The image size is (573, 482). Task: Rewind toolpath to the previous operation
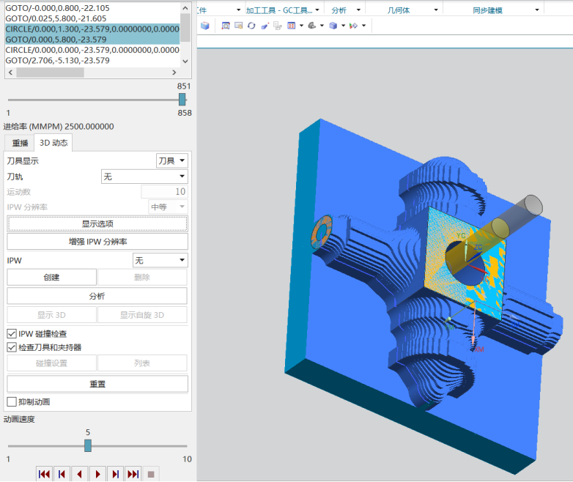click(44, 474)
